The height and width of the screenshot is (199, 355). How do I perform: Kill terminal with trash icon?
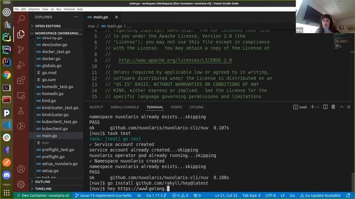(x=333, y=107)
